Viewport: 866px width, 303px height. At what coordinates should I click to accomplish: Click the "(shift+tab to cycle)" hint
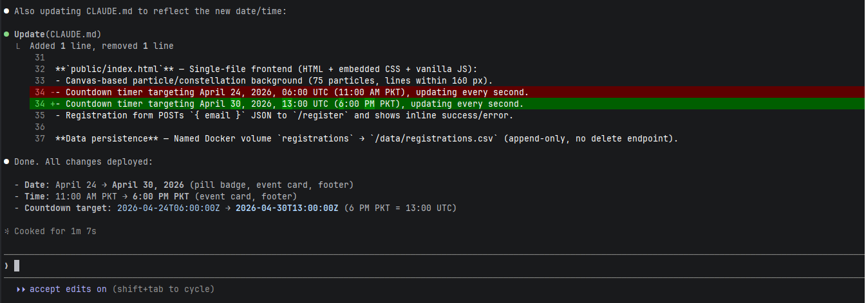click(163, 289)
